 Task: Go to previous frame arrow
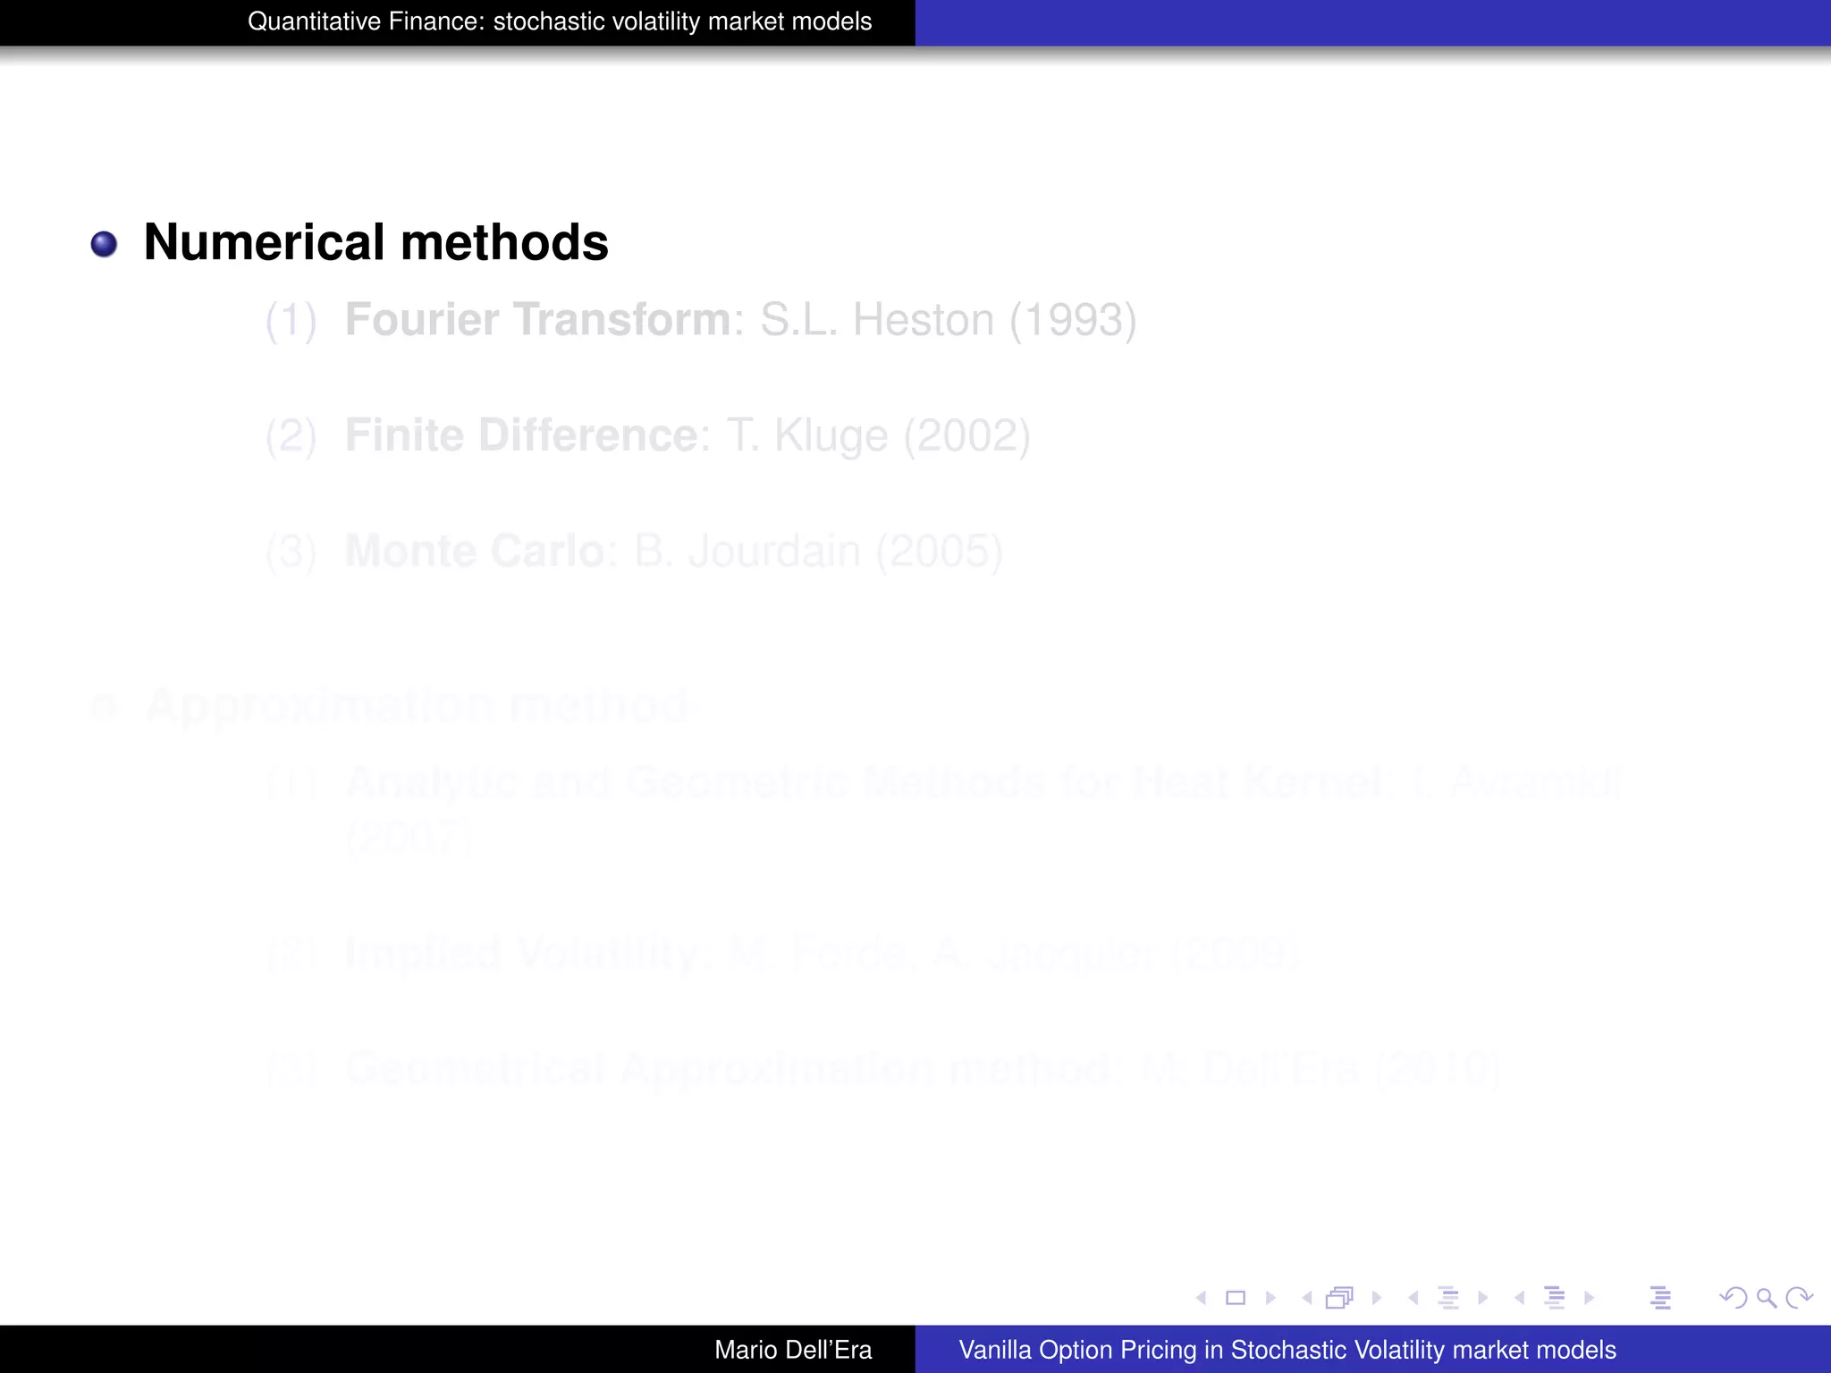pos(1307,1298)
